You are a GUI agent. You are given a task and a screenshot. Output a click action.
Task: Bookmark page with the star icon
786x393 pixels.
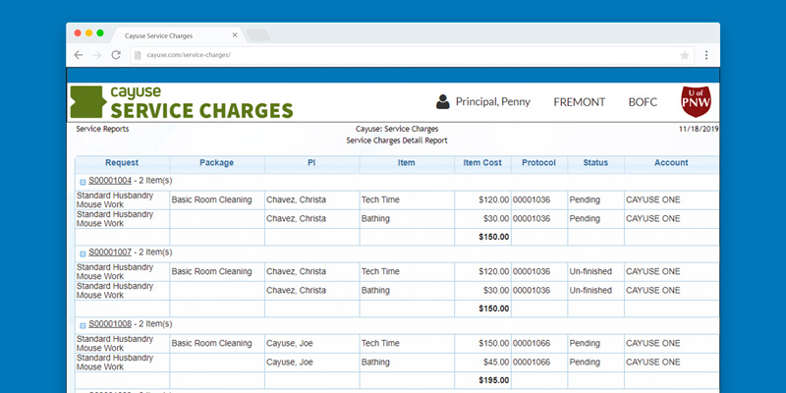684,55
